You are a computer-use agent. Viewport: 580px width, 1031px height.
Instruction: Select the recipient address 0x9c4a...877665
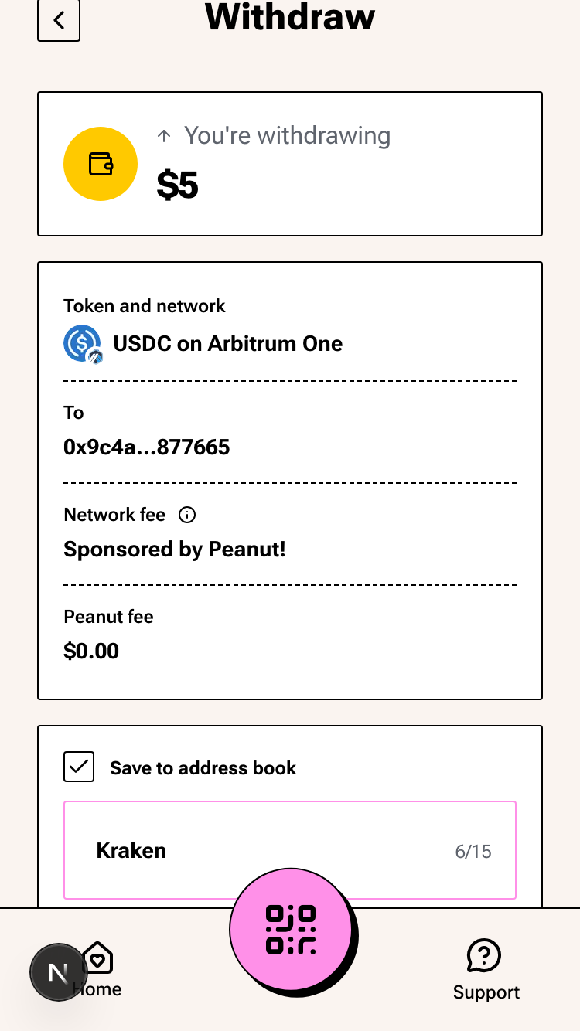[147, 447]
